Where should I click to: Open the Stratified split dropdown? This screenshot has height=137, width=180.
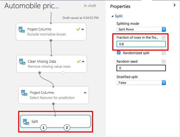[x=141, y=83]
